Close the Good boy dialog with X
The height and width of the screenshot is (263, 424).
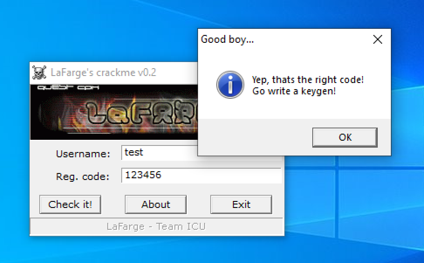click(x=378, y=40)
